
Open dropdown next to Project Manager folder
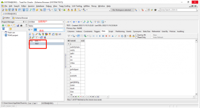point(11,25)
